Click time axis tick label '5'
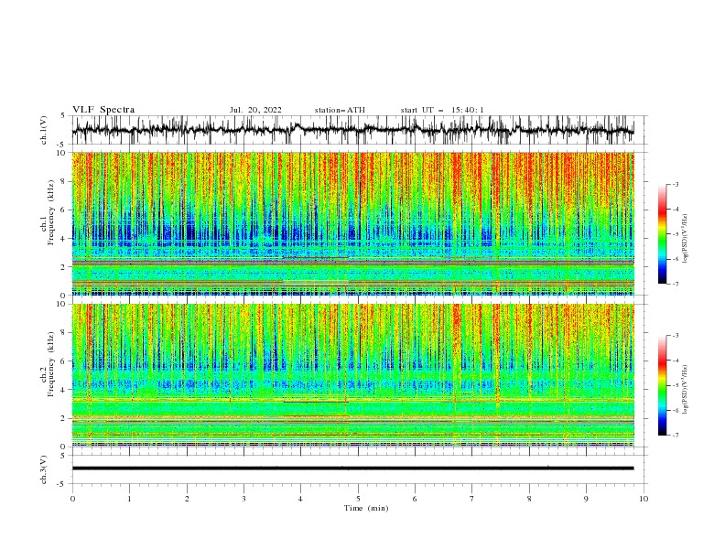 click(358, 499)
